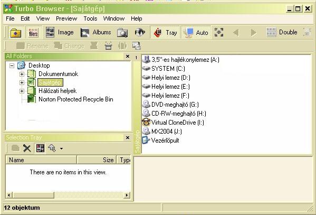Select Sajátgép in folder tree

[x=50, y=82]
